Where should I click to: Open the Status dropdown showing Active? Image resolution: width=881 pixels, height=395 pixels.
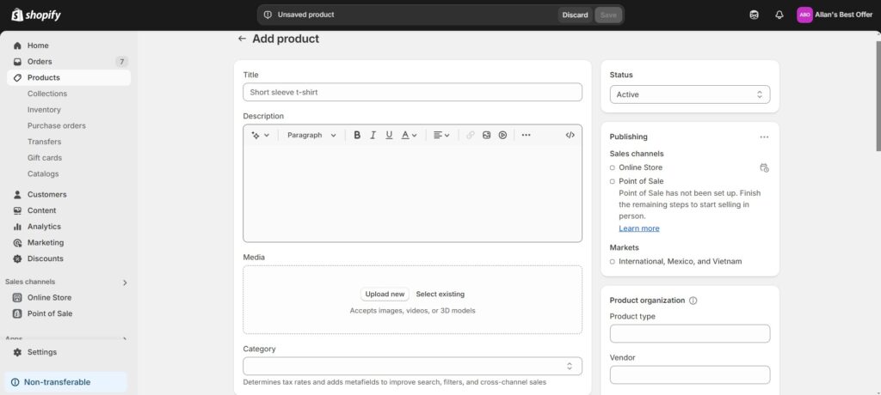[x=689, y=94]
